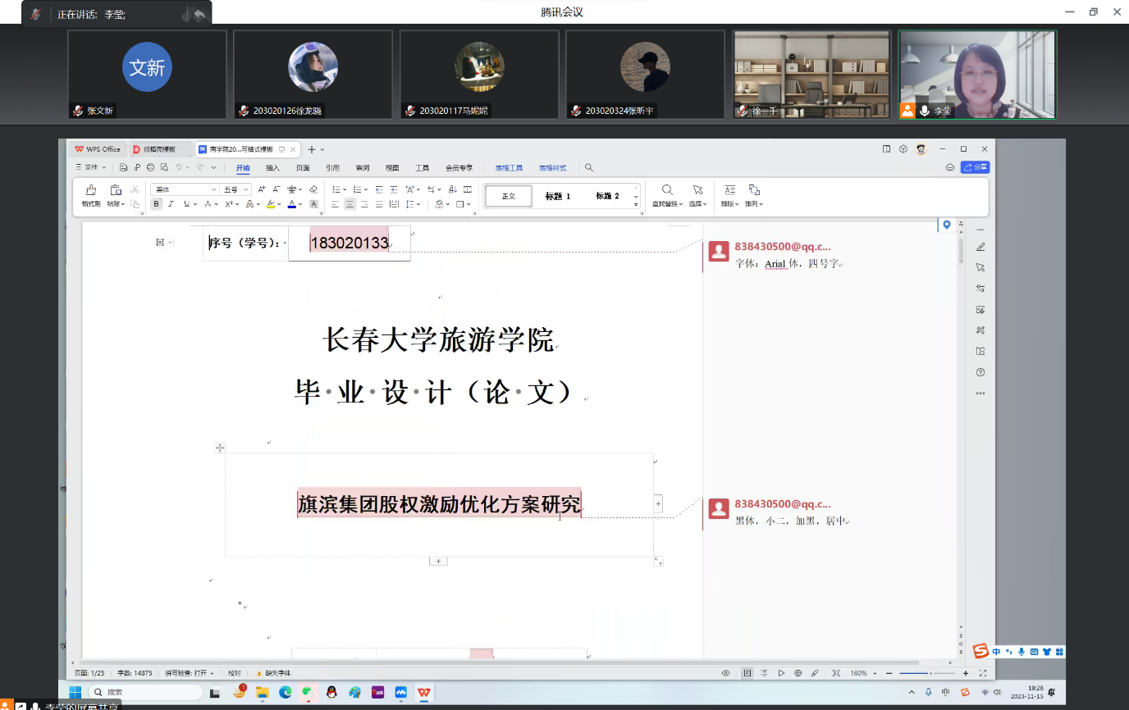Switch to the 视图 (View) tab
Screen dimensions: 1129x710
[392, 167]
